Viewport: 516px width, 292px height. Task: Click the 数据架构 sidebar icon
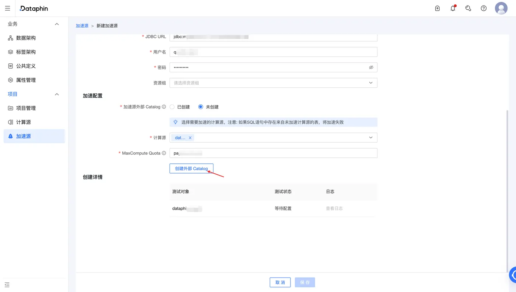click(10, 38)
